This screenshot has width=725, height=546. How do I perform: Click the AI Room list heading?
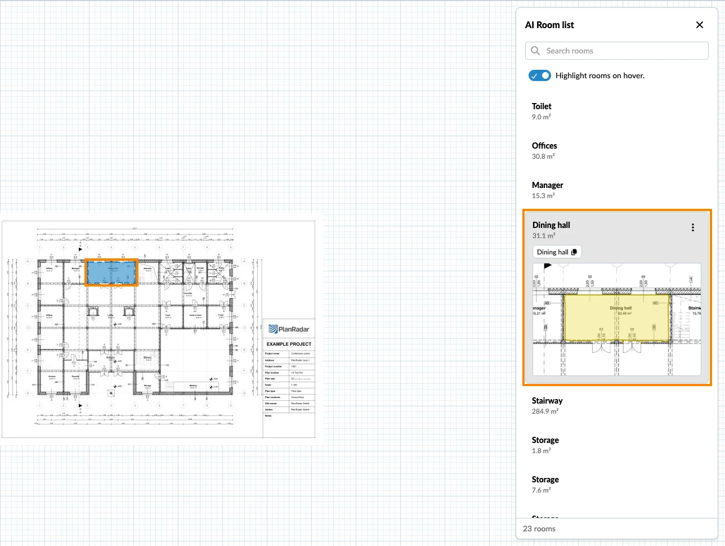(x=549, y=25)
